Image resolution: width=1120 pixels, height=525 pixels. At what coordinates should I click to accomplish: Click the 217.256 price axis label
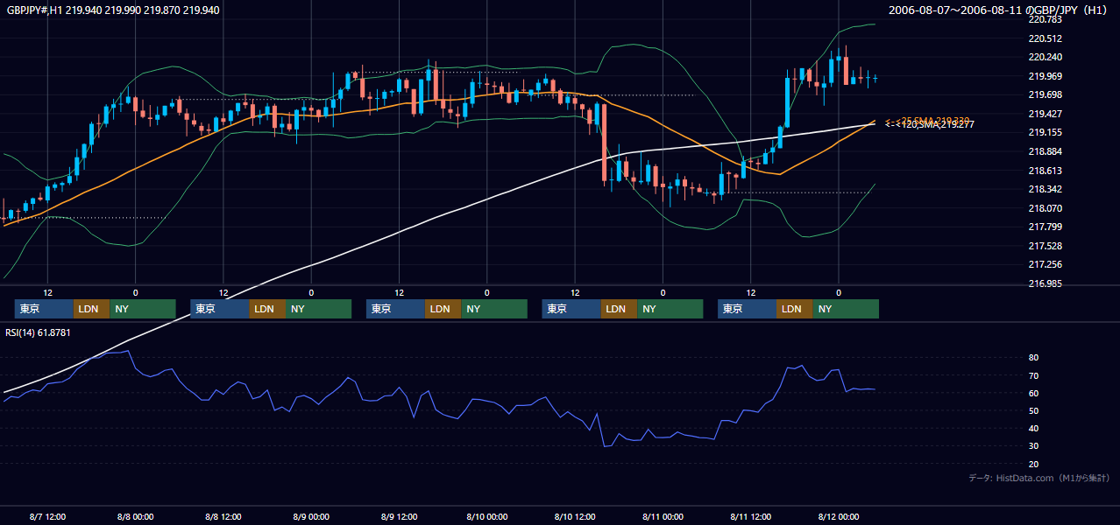(x=1045, y=264)
